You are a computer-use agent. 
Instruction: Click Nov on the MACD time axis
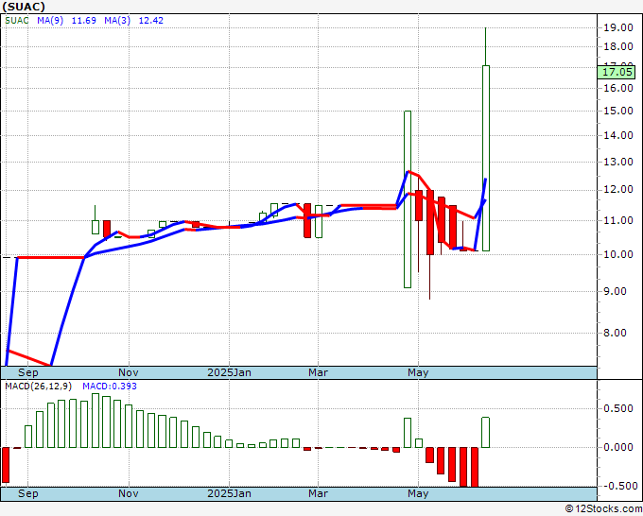click(x=129, y=493)
